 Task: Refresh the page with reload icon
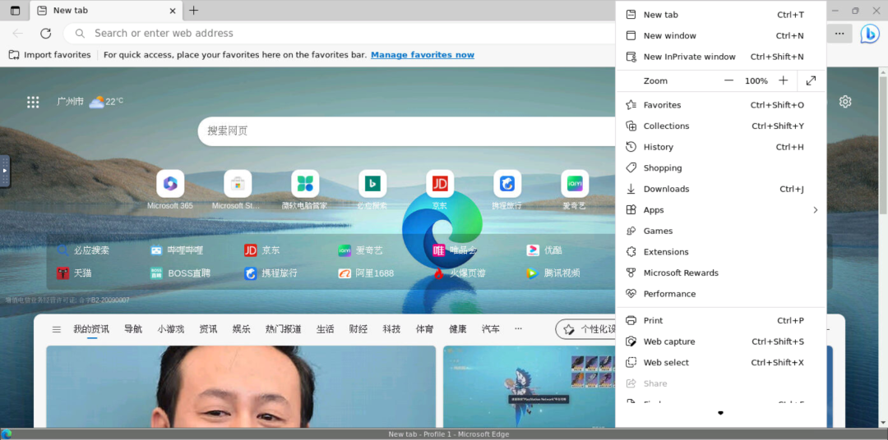[x=46, y=34]
